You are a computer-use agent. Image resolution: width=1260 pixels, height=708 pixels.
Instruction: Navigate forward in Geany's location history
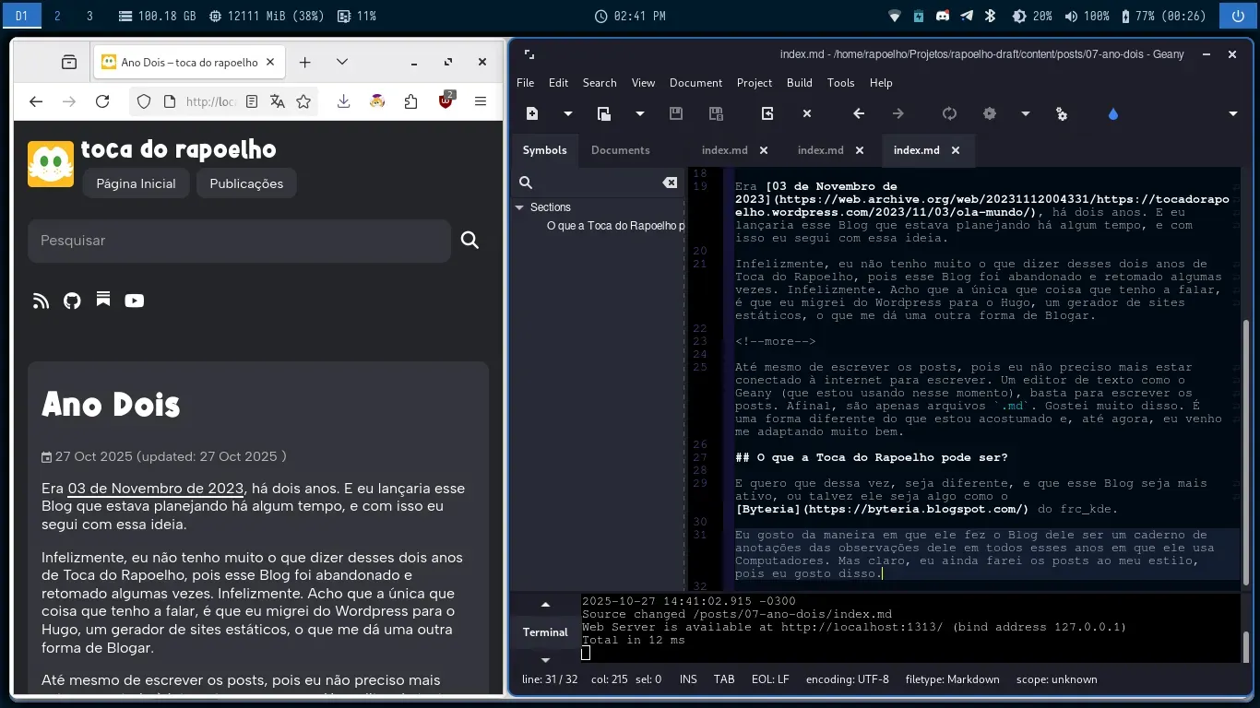click(x=896, y=113)
